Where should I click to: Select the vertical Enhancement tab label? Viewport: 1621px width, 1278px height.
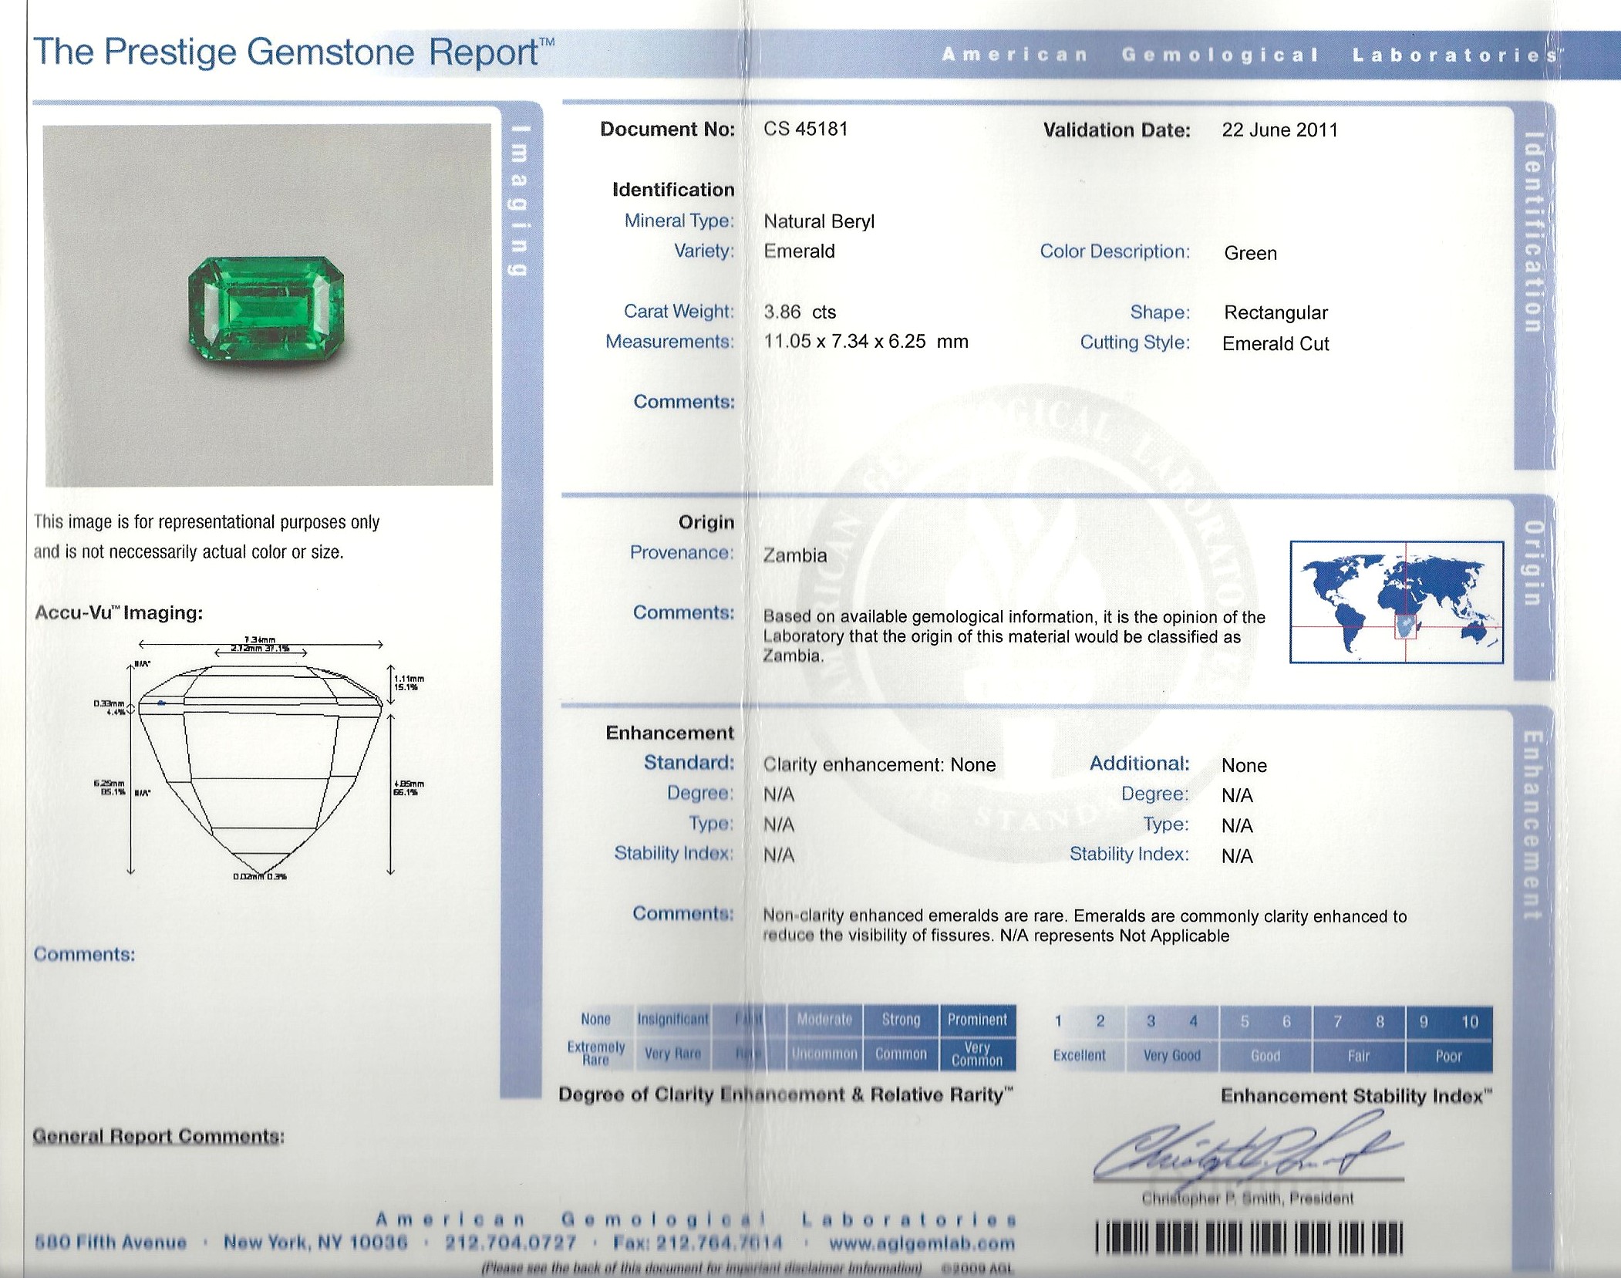(x=1532, y=825)
